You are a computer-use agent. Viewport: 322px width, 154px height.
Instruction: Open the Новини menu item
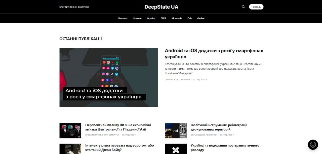137,18
